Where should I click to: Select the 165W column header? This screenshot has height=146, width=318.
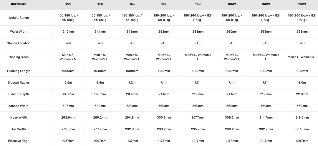coord(302,4)
